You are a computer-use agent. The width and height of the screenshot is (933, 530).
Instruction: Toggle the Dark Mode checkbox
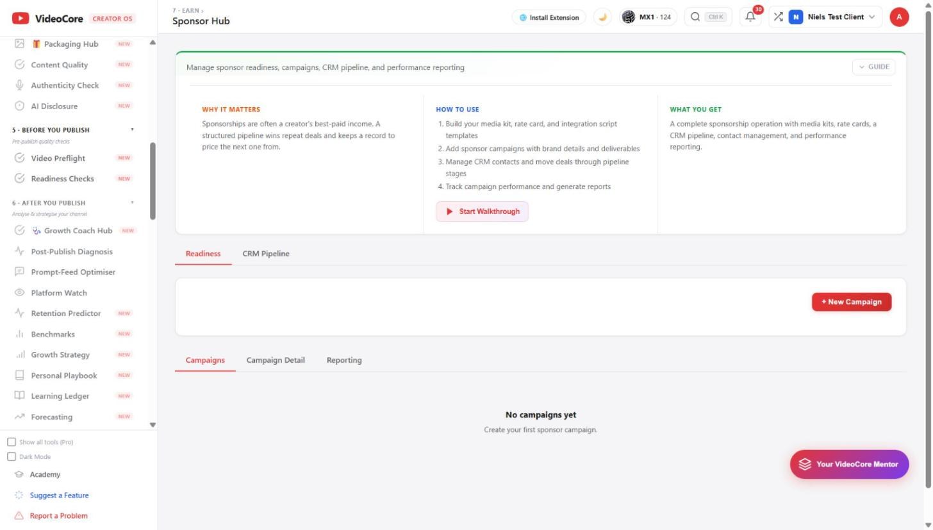(x=12, y=457)
